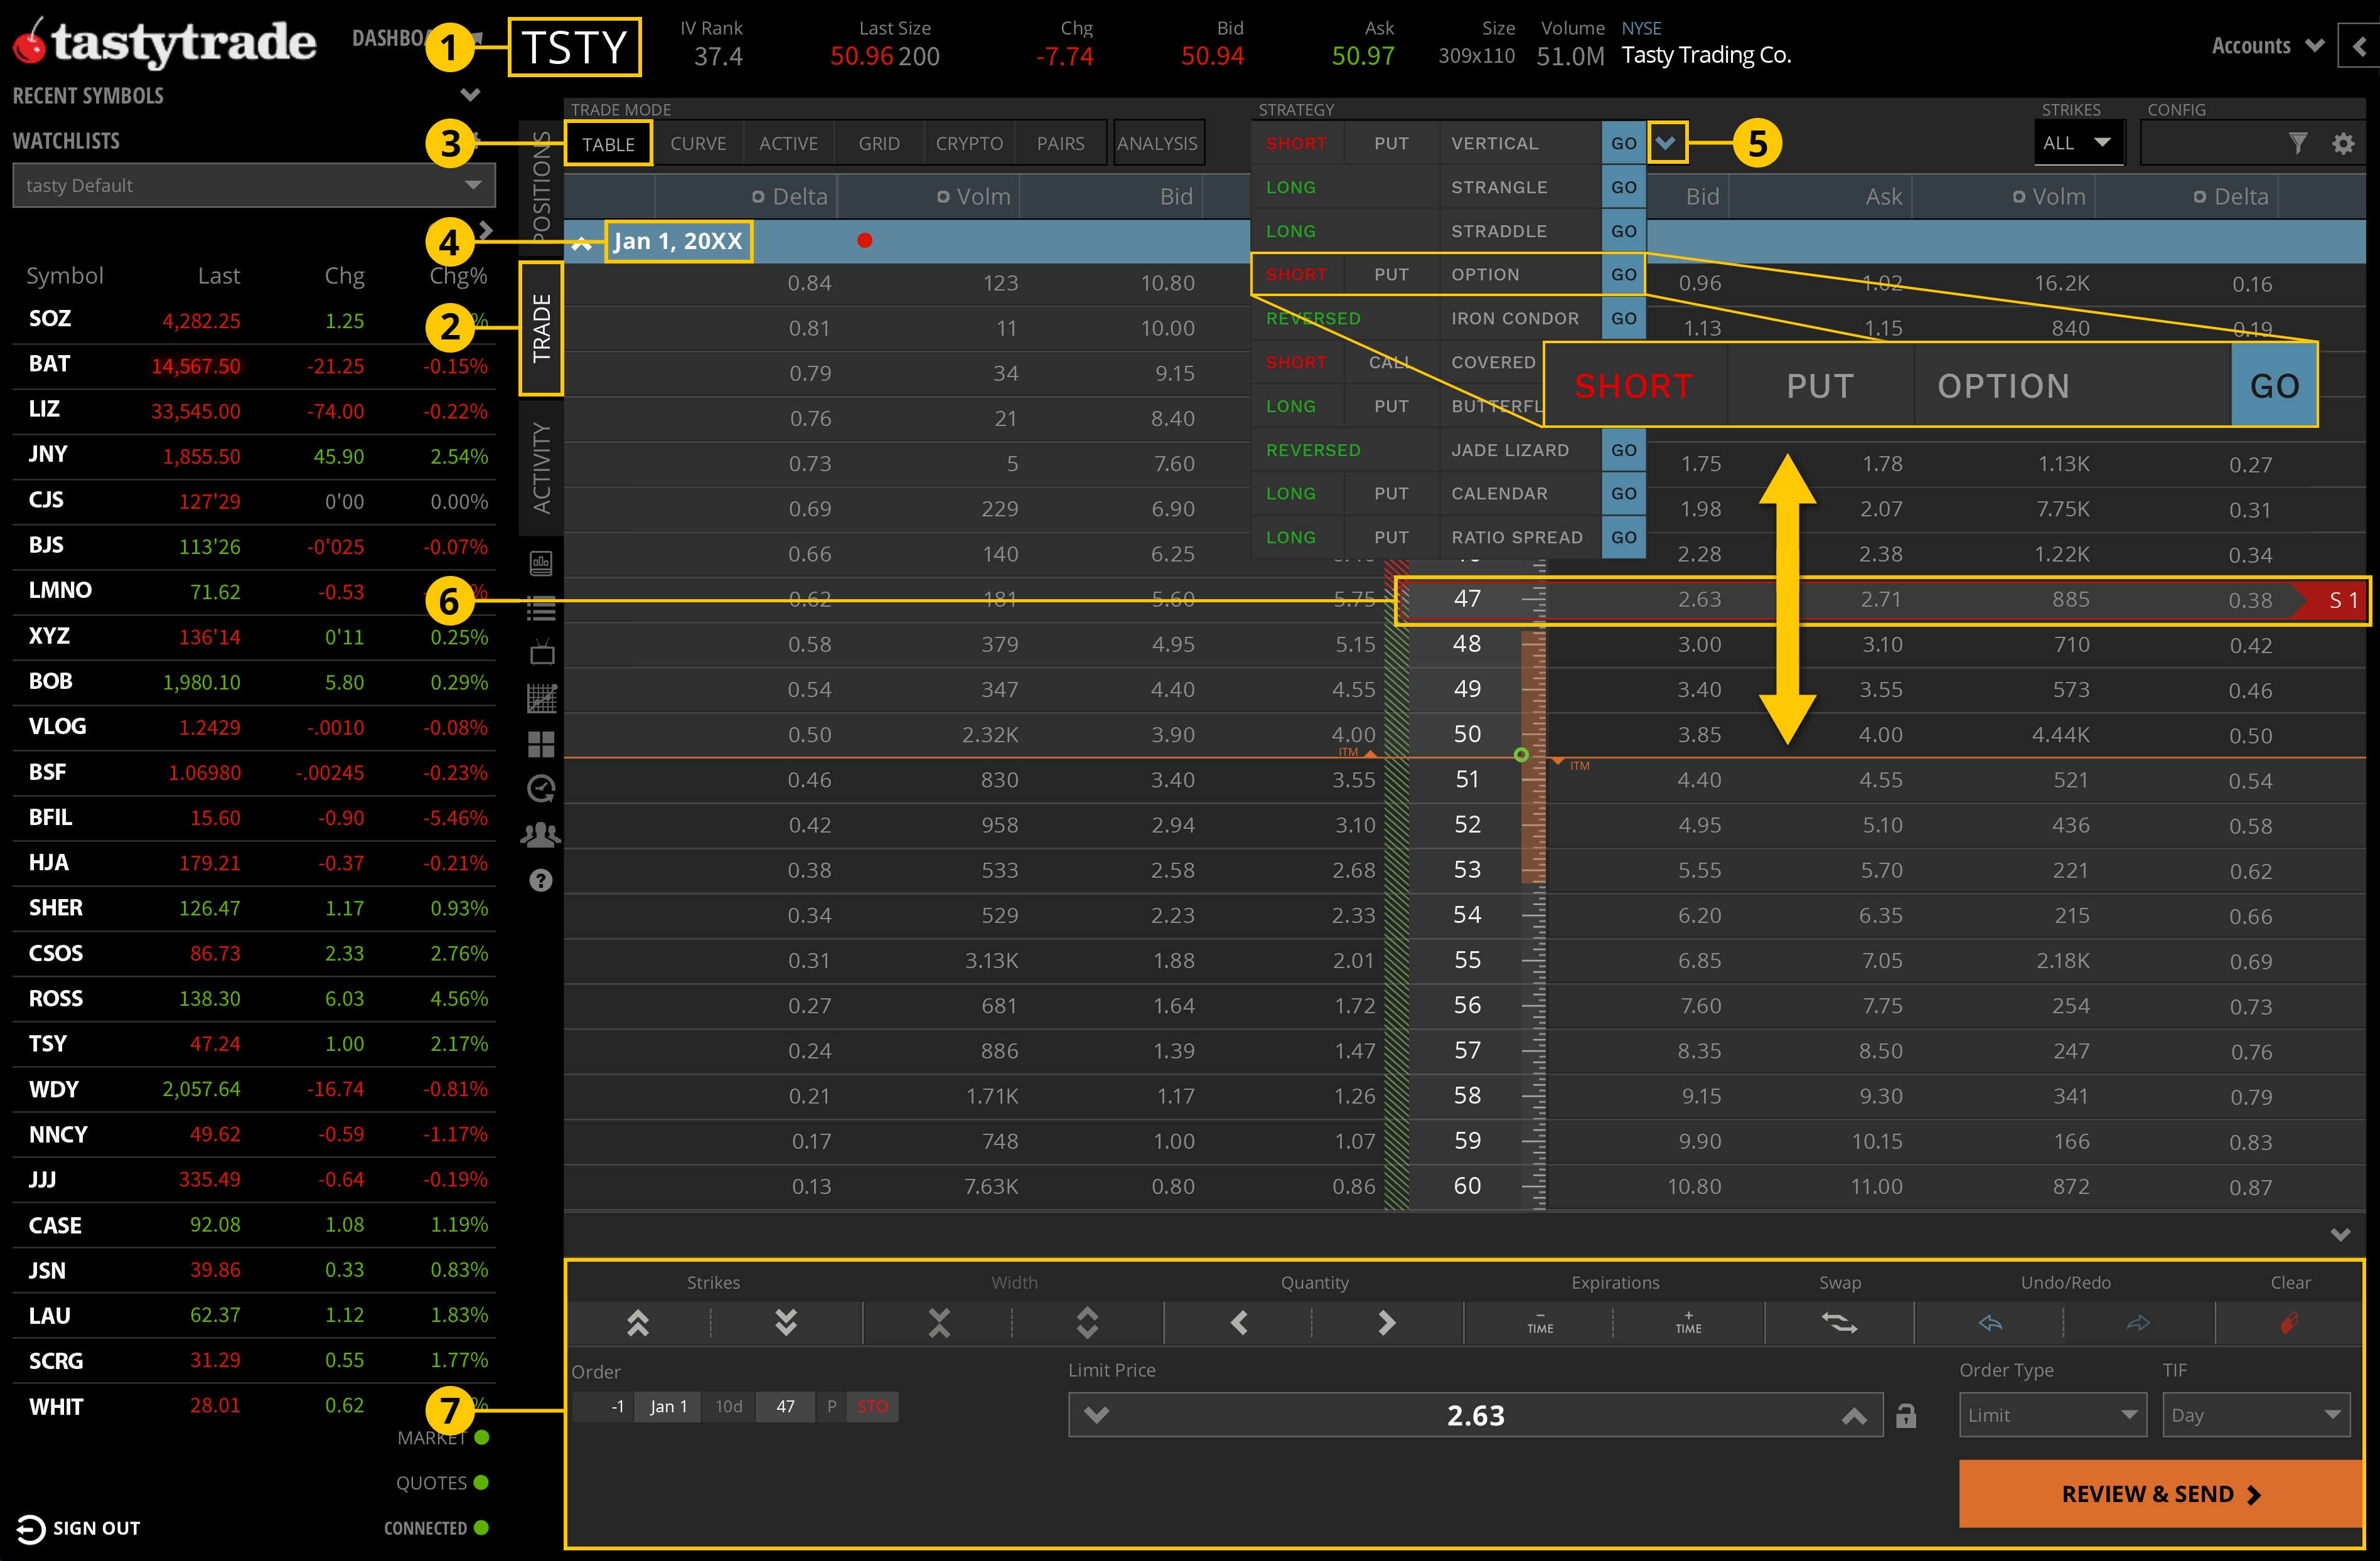The width and height of the screenshot is (2380, 1561).
Task: Expand the tasty Default watchlist selector
Action: [x=472, y=185]
